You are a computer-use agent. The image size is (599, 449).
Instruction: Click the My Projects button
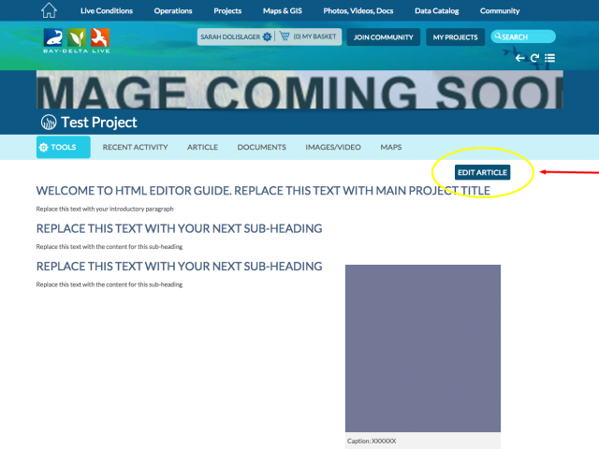456,37
